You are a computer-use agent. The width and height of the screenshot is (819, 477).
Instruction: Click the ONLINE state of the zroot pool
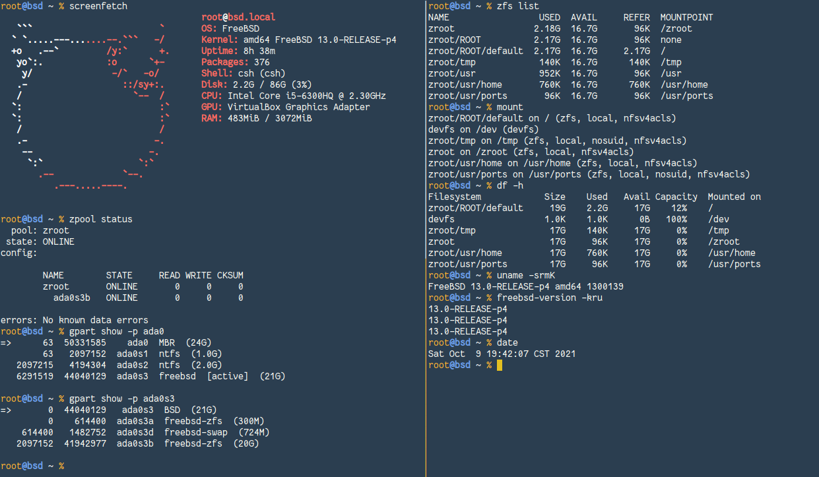click(123, 286)
